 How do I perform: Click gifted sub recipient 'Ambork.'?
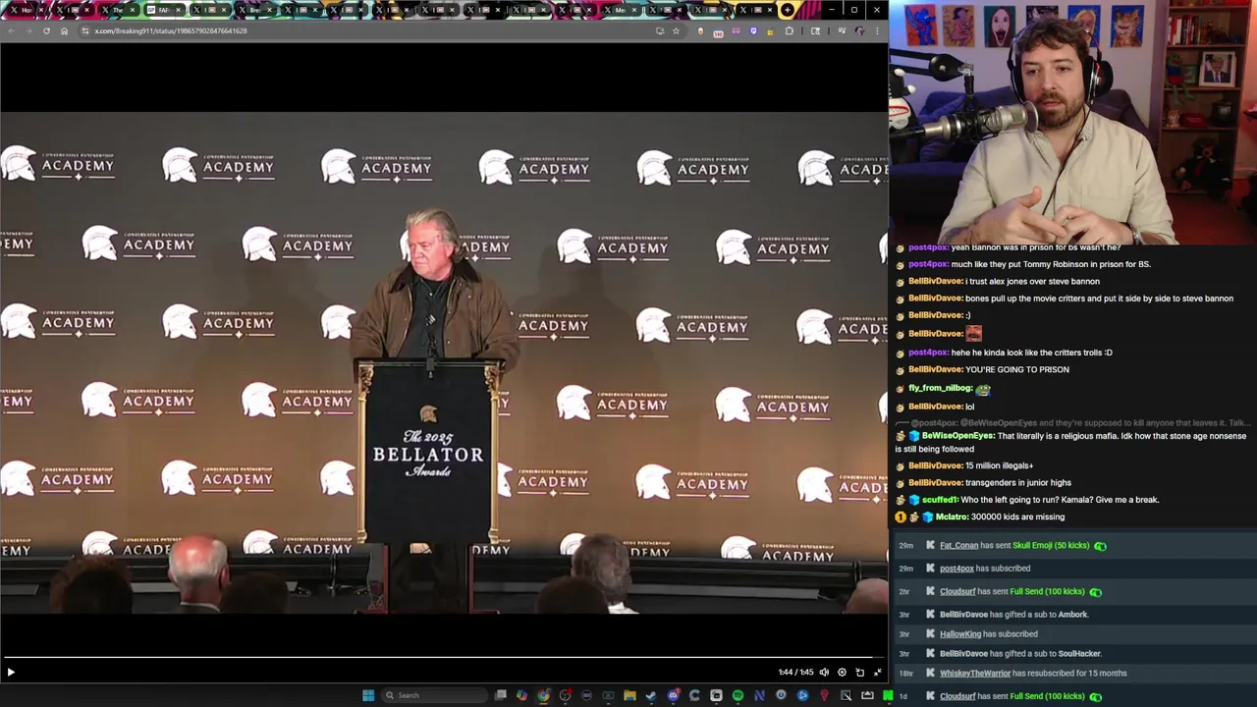click(x=1073, y=615)
